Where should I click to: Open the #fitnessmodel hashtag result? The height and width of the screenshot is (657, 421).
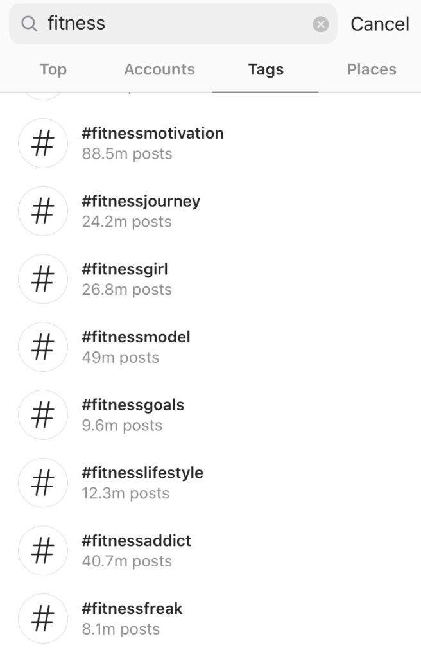click(x=136, y=337)
